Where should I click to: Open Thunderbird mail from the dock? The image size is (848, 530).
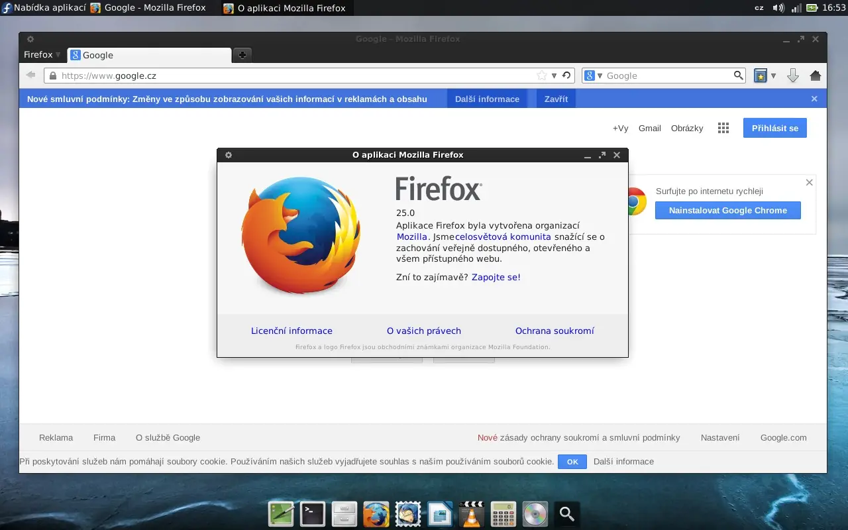[407, 514]
